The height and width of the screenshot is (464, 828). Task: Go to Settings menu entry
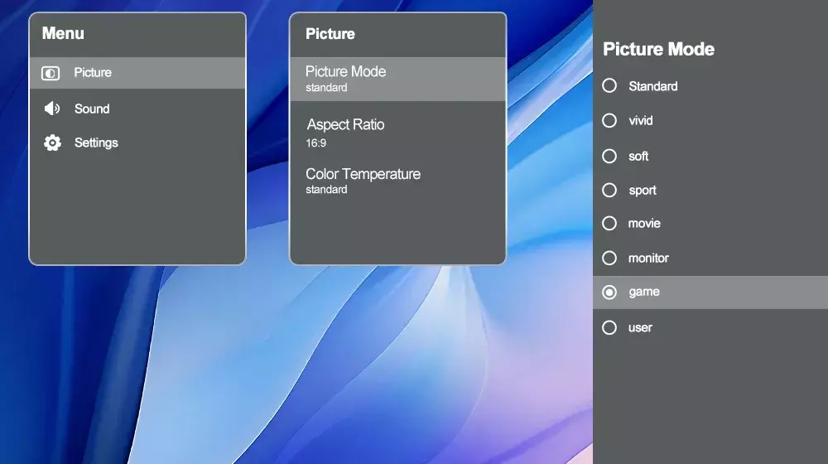(x=96, y=143)
